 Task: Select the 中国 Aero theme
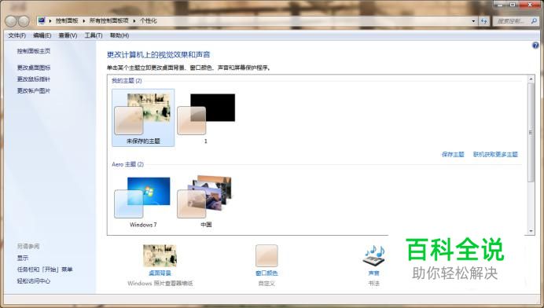(x=206, y=201)
